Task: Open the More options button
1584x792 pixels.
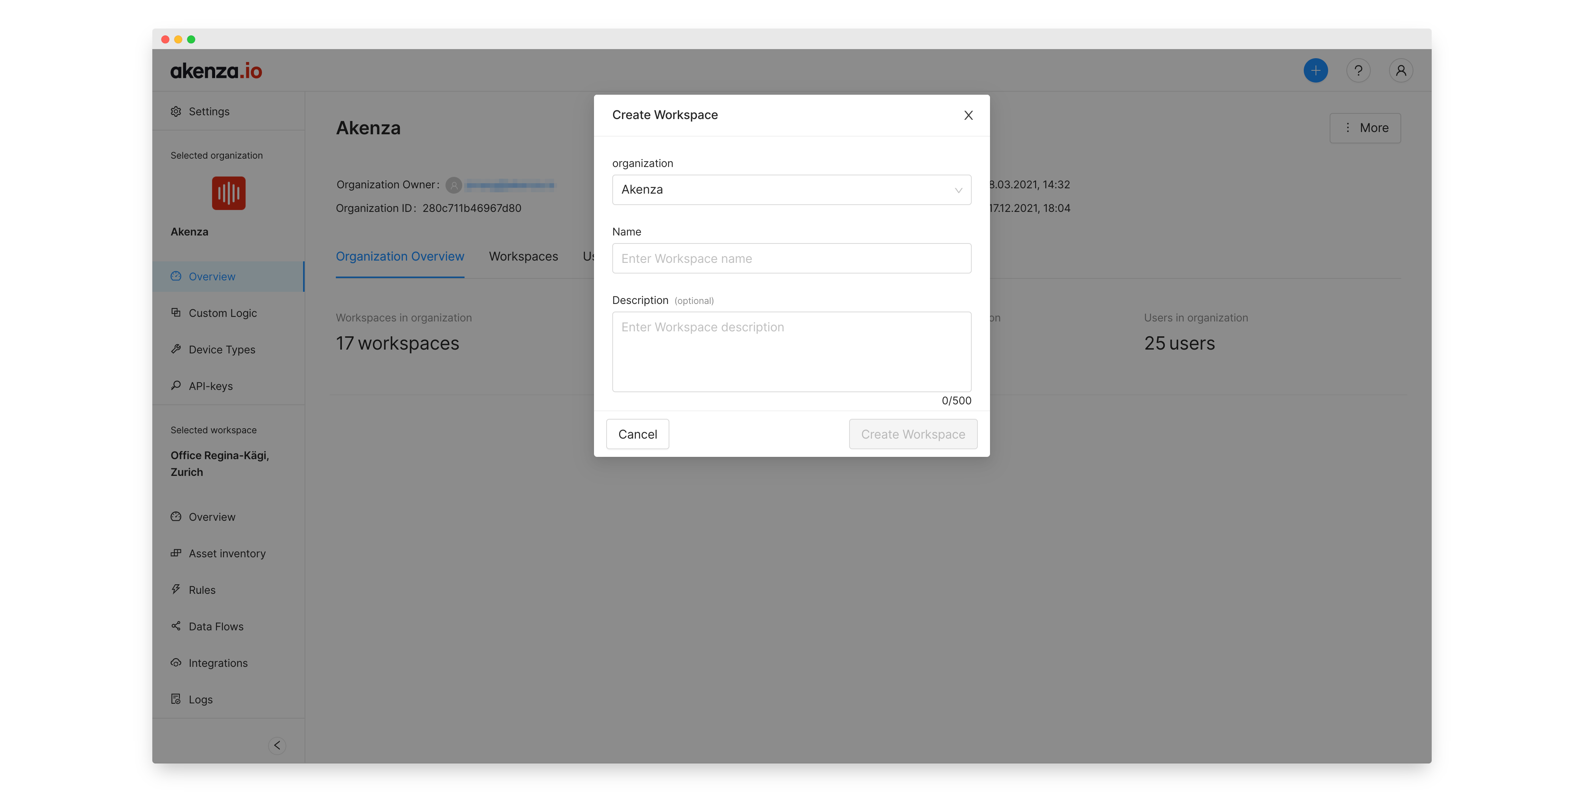Action: [1365, 128]
